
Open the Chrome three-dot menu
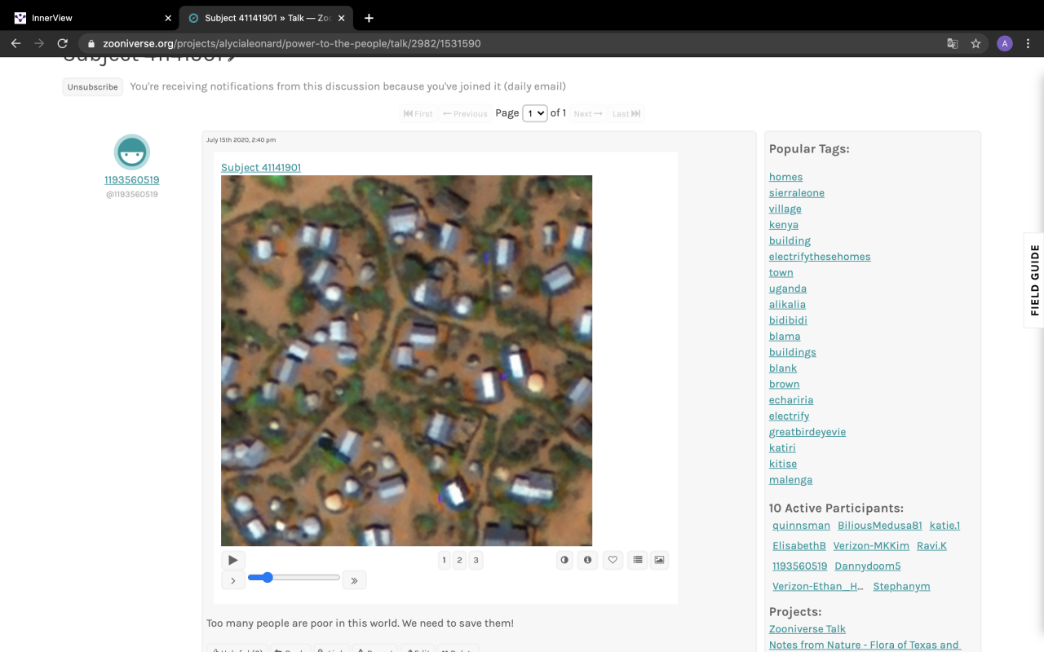coord(1029,43)
